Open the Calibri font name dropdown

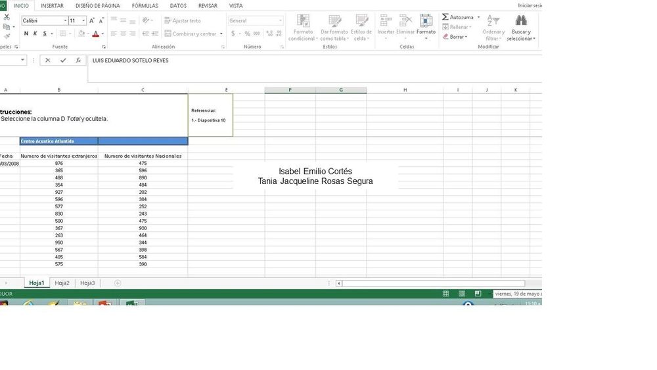[64, 21]
